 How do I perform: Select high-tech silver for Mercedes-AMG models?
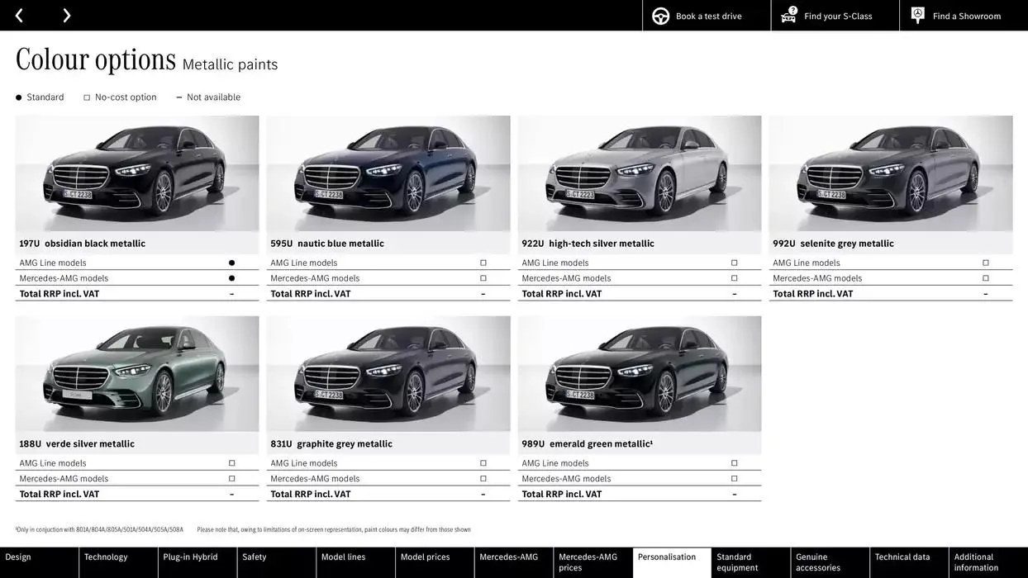click(x=734, y=277)
